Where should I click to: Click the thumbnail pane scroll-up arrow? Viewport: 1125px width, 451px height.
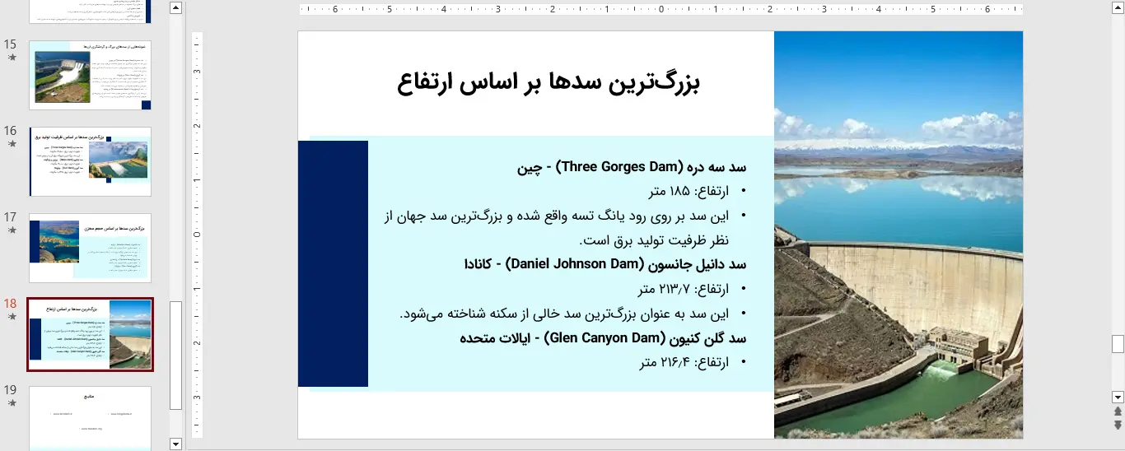pyautogui.click(x=175, y=7)
